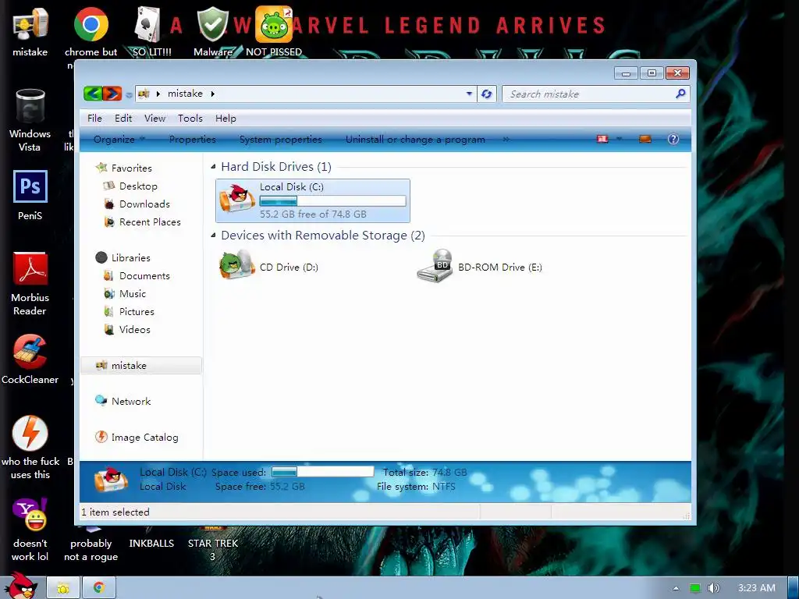
Task: Expand the root breadcrumb arrow before 'mistake'
Action: click(x=158, y=94)
